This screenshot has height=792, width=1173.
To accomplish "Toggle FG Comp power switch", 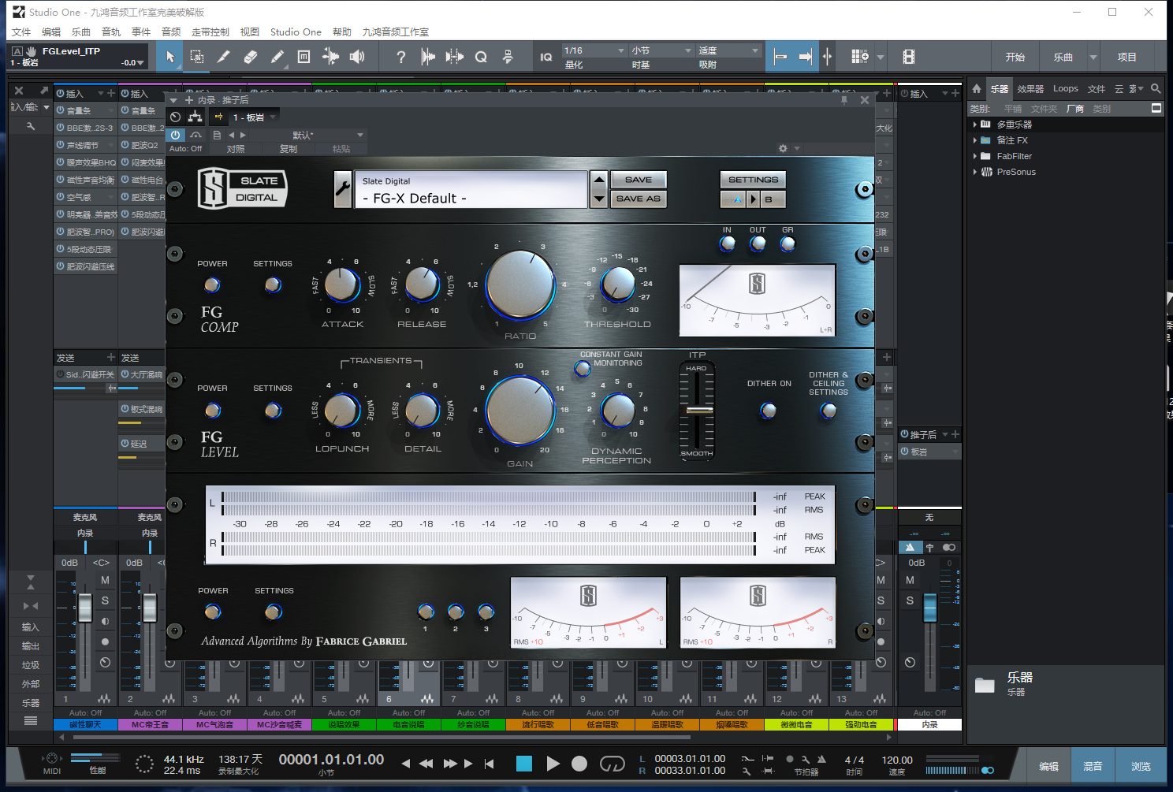I will pyautogui.click(x=212, y=285).
